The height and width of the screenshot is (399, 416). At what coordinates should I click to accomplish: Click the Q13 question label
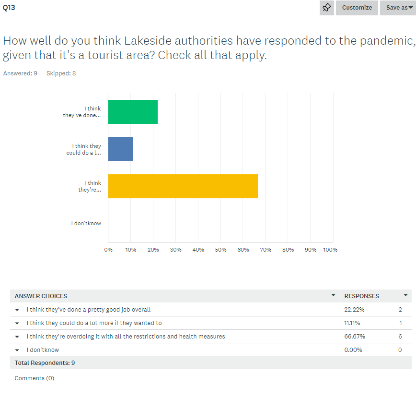pyautogui.click(x=9, y=7)
